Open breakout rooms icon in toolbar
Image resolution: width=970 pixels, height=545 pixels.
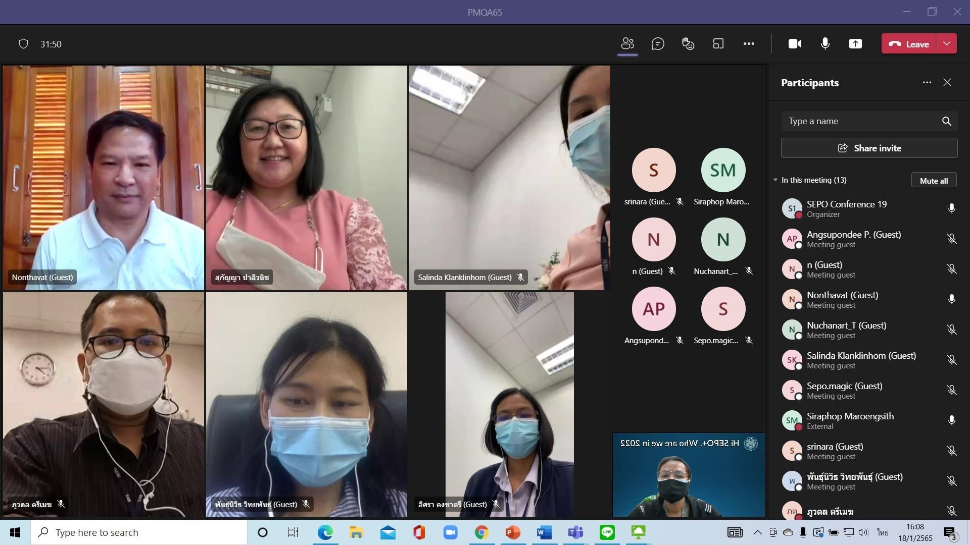718,44
